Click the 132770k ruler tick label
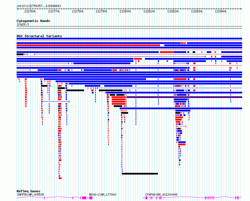This screenshot has width=250, height=201. [x=54, y=11]
